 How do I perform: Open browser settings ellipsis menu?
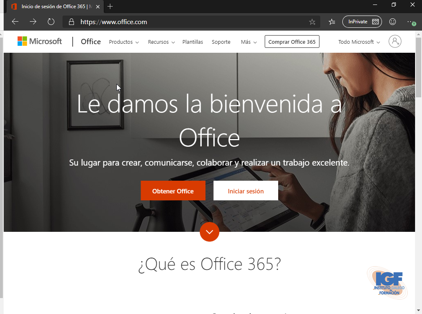[x=411, y=22]
